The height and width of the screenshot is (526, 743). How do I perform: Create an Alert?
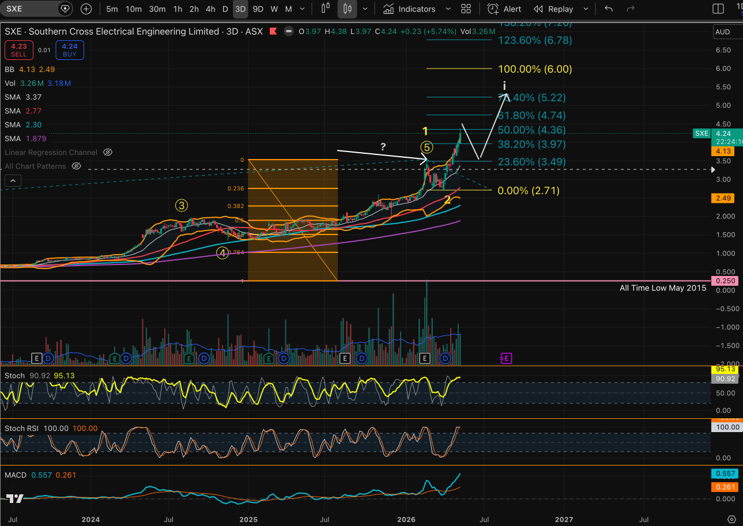pos(504,9)
